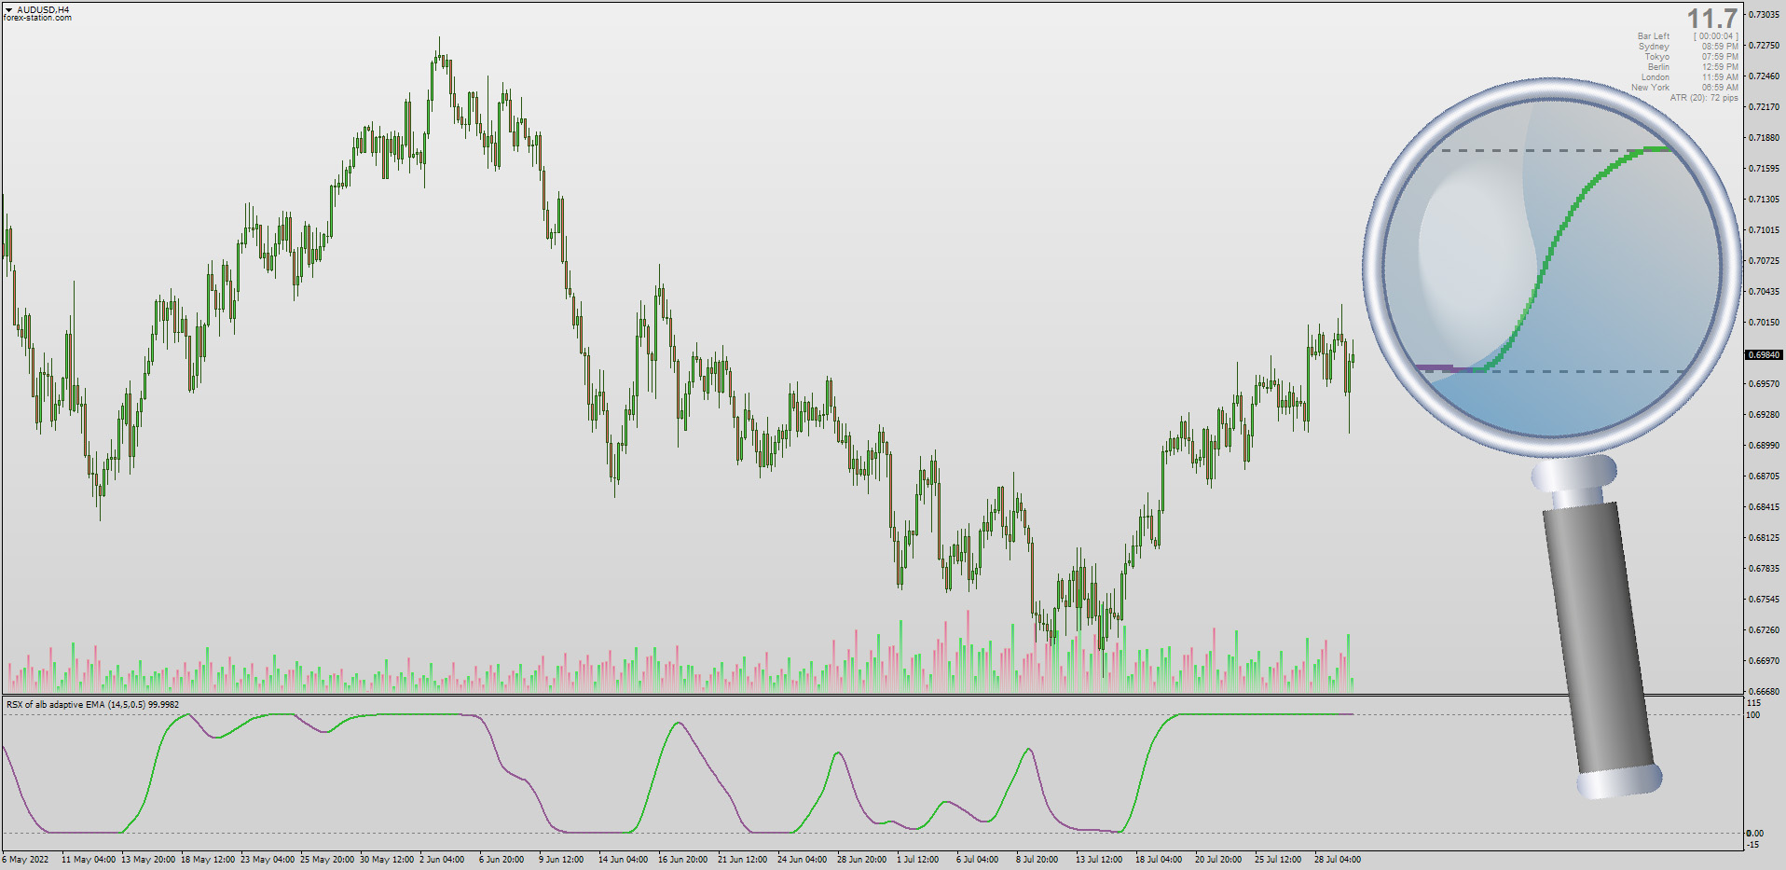
Task: Click the 28 Jul 04:00 time label
Action: pyautogui.click(x=1338, y=860)
